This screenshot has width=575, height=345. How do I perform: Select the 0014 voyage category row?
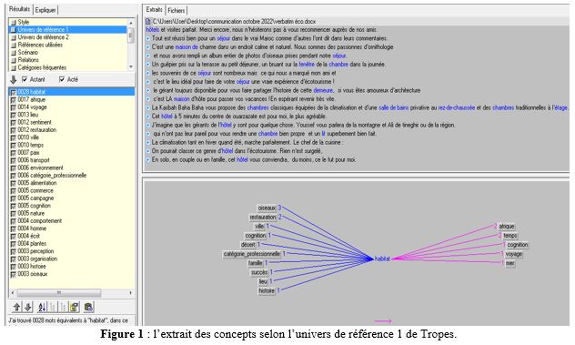[x=72, y=107]
